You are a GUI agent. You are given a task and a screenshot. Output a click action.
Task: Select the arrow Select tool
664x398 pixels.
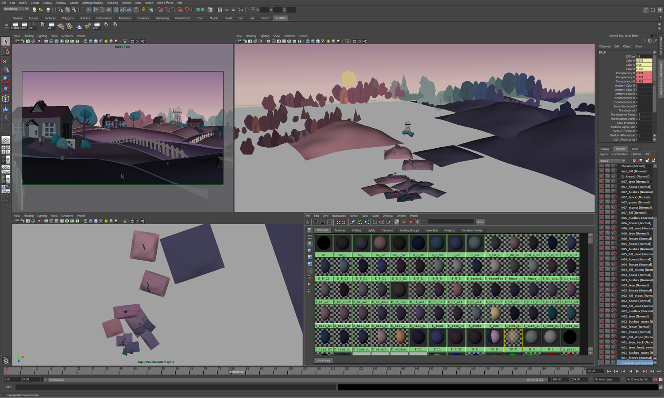coord(6,42)
